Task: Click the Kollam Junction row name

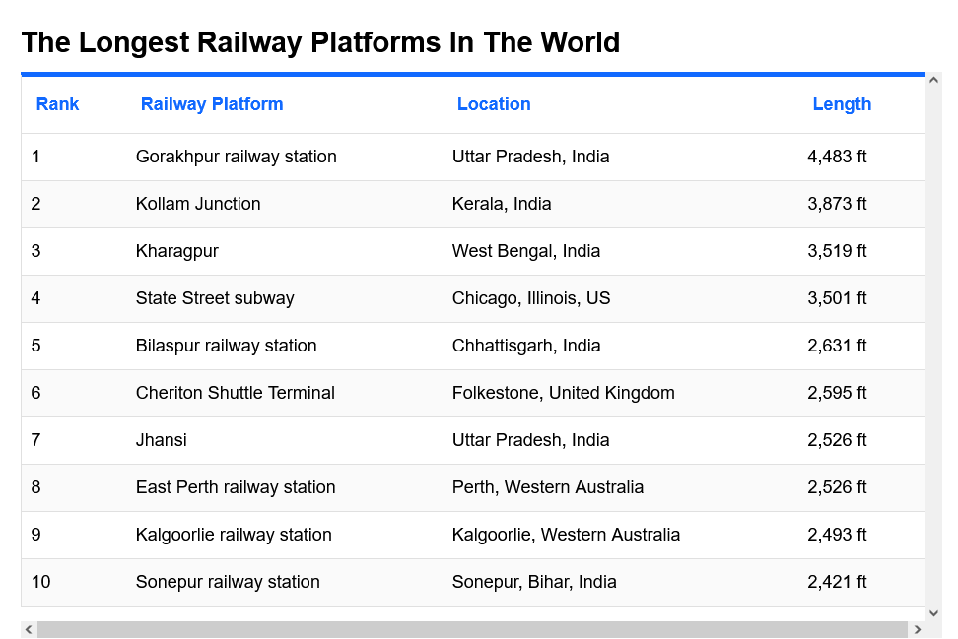Action: (x=198, y=204)
